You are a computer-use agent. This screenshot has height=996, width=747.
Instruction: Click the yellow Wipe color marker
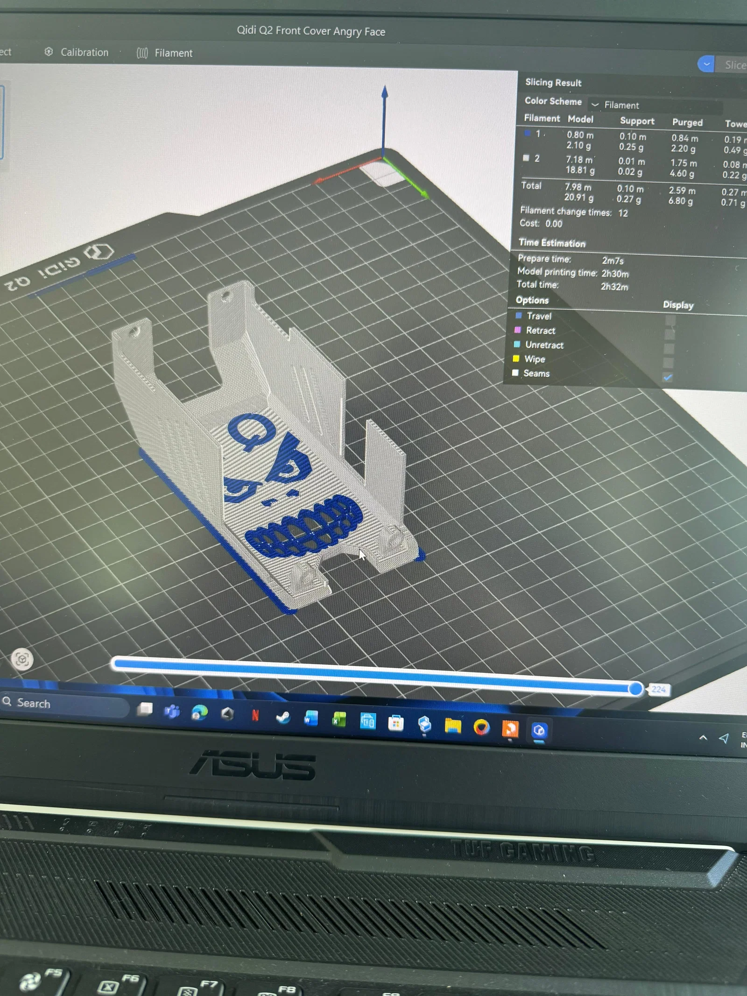point(516,359)
